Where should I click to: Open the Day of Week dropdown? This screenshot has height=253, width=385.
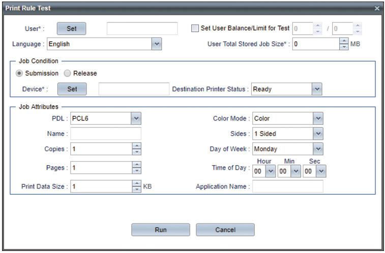click(x=318, y=149)
